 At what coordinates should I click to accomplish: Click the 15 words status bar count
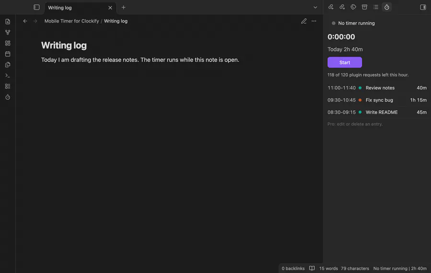pyautogui.click(x=329, y=268)
